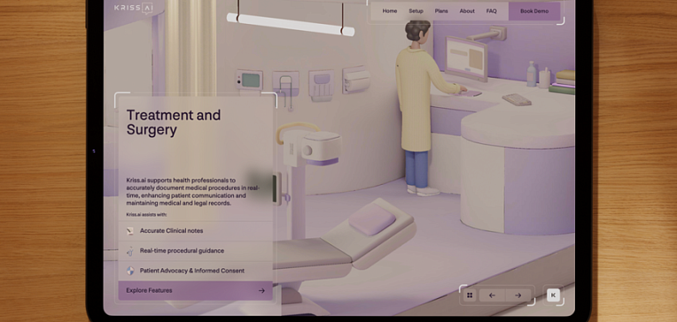Open the grid view icon
This screenshot has height=322, width=677.
pos(470,295)
